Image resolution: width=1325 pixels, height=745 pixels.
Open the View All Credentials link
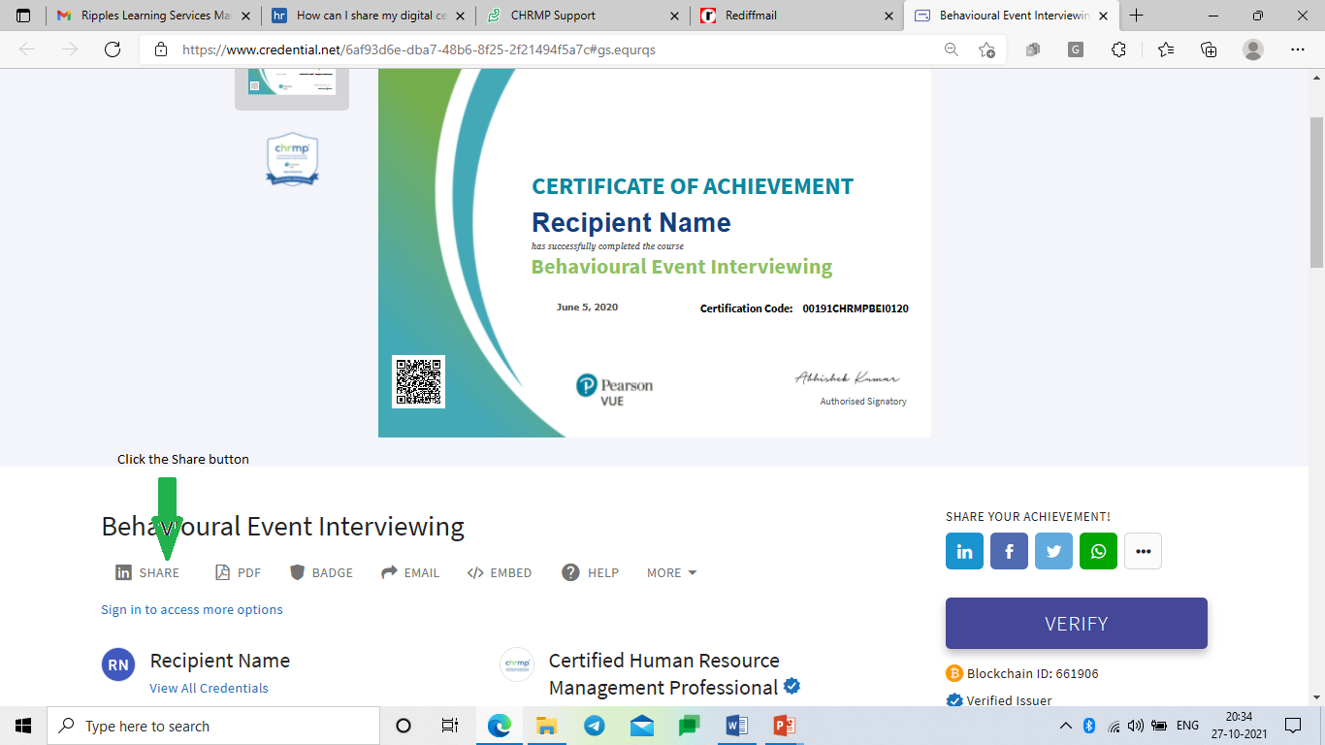[209, 688]
